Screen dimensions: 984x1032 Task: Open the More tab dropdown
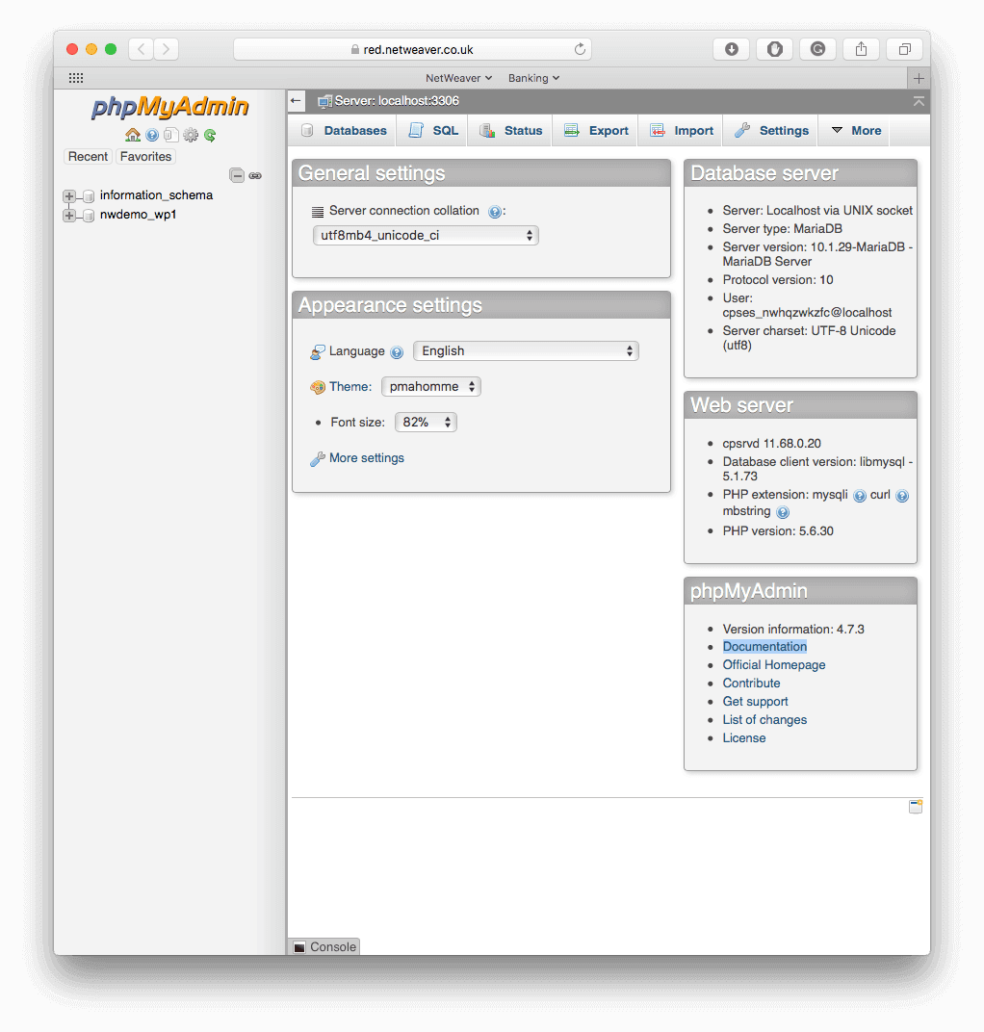856,130
